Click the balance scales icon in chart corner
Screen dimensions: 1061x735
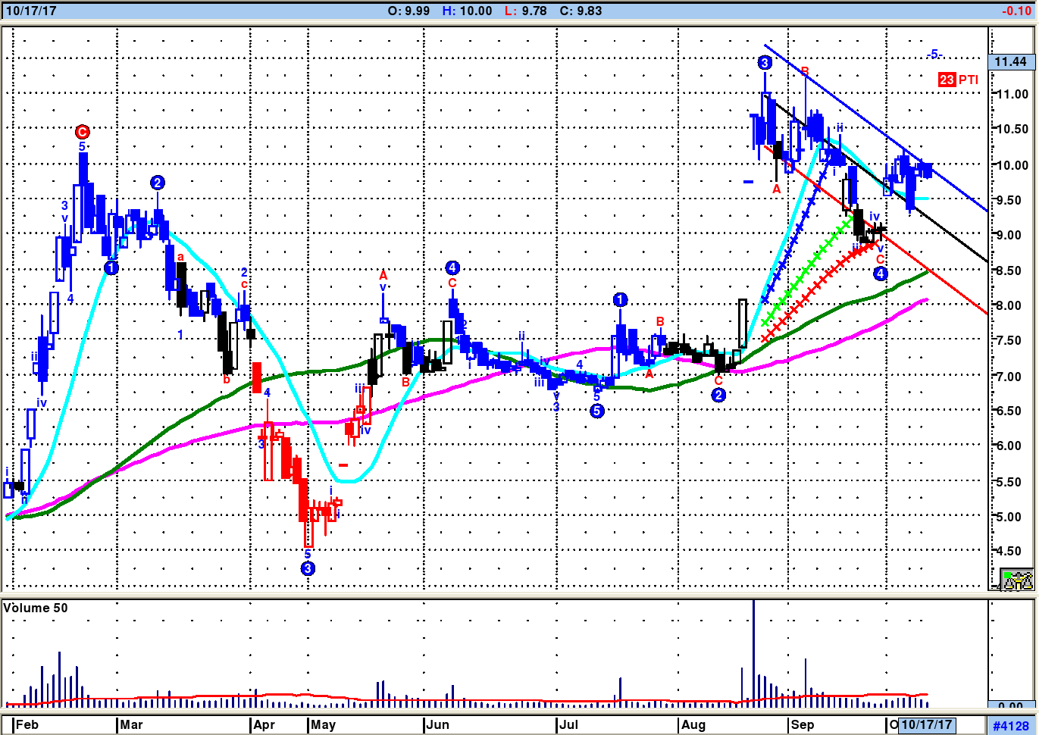coord(1016,580)
